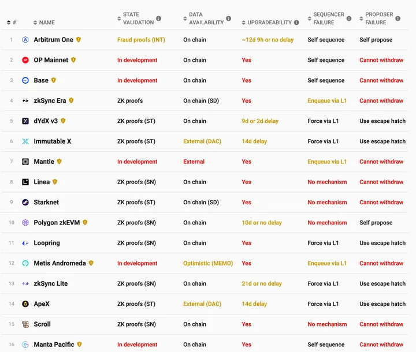Viewport: 416px width, 352px height.
Task: Sort the table by Name column
Action: (44, 23)
